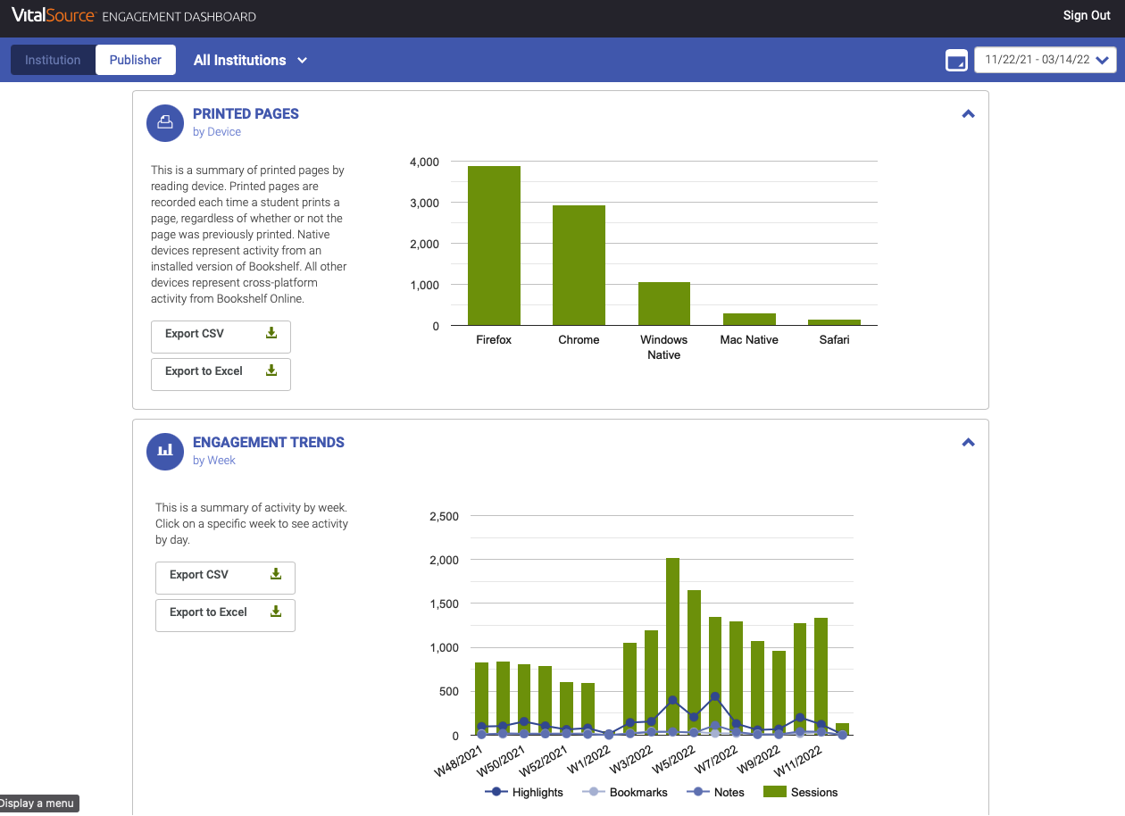Click the W3/2022 axis label
Image resolution: width=1125 pixels, height=816 pixels.
coord(633,760)
